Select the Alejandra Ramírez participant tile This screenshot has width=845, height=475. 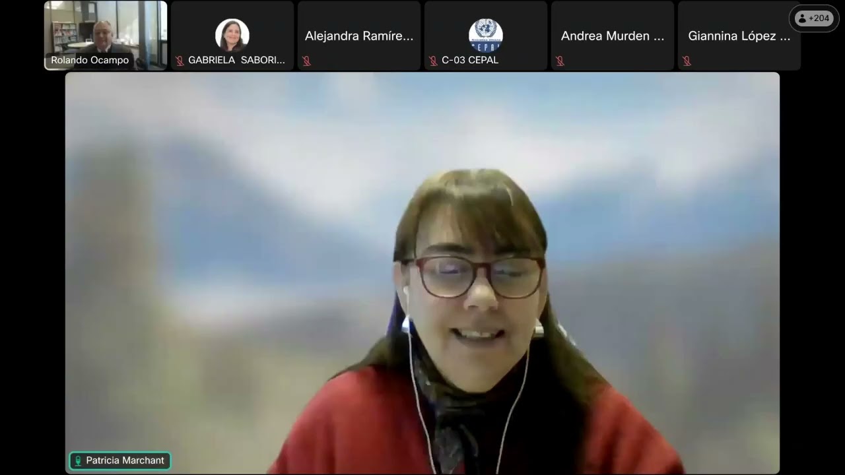tap(359, 36)
